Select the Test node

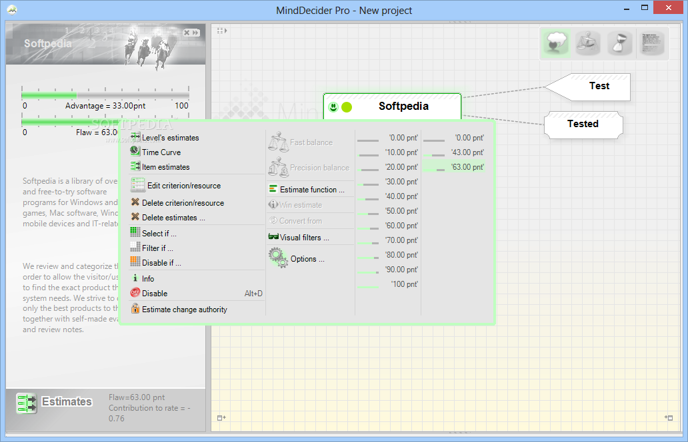tap(587, 87)
